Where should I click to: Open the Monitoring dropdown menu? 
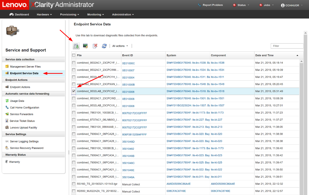pos(96,15)
